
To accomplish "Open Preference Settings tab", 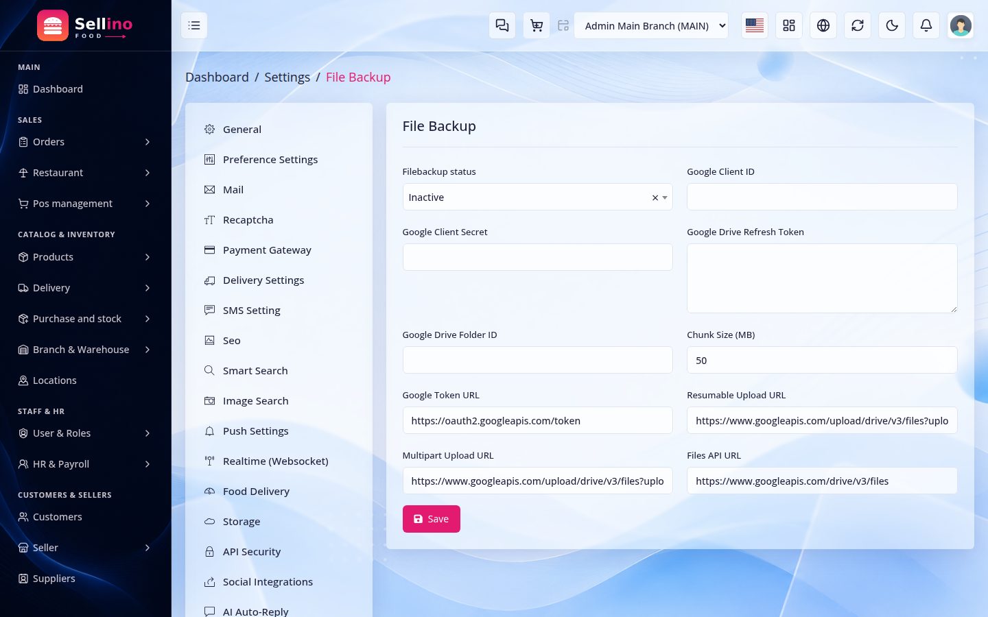I will pyautogui.click(x=279, y=160).
